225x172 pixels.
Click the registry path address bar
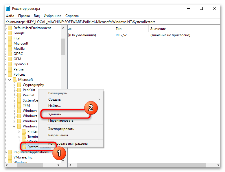pyautogui.click(x=113, y=22)
